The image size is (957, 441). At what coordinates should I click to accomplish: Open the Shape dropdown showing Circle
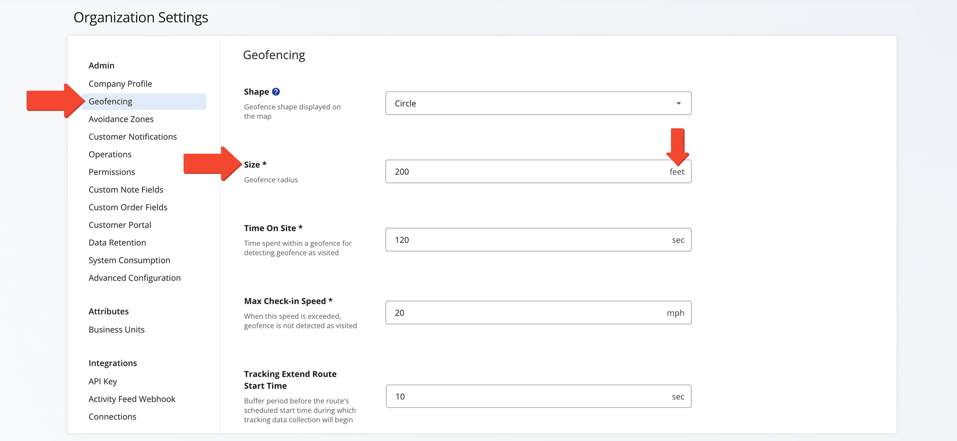coord(538,103)
